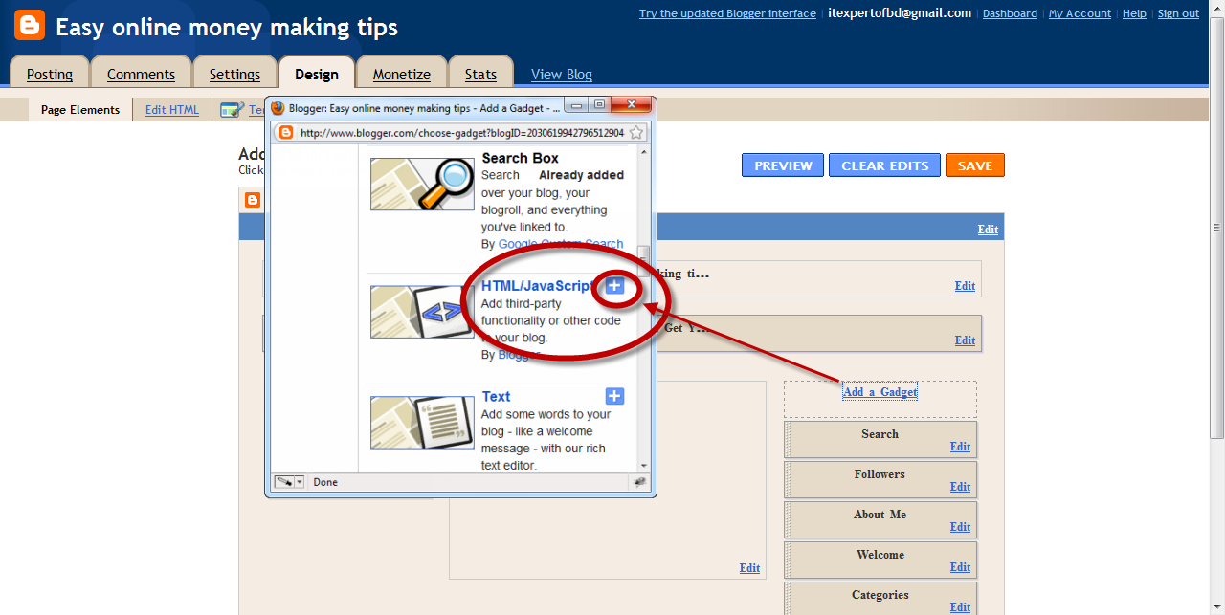Click the Add a Gadget link in the sidebar
The image size is (1225, 615).
point(880,392)
